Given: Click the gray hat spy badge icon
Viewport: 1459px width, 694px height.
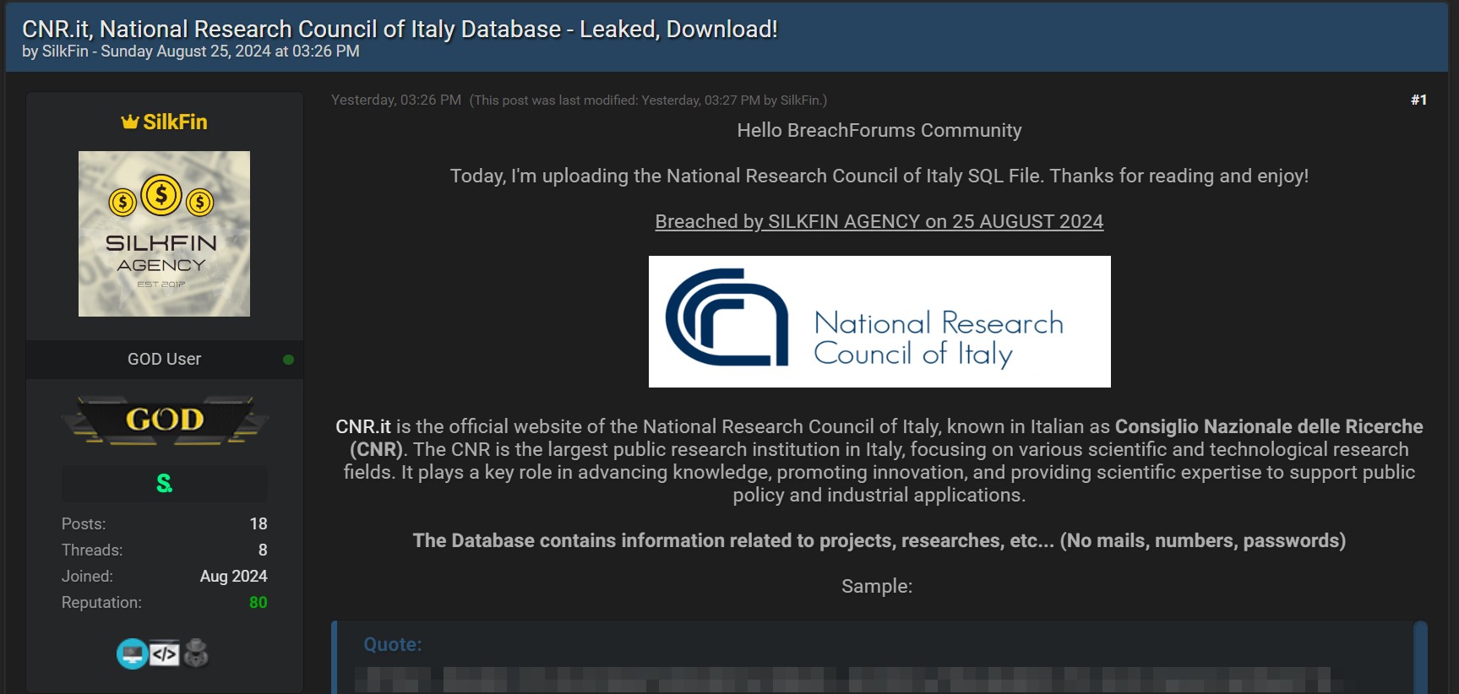Looking at the screenshot, I should coord(196,653).
